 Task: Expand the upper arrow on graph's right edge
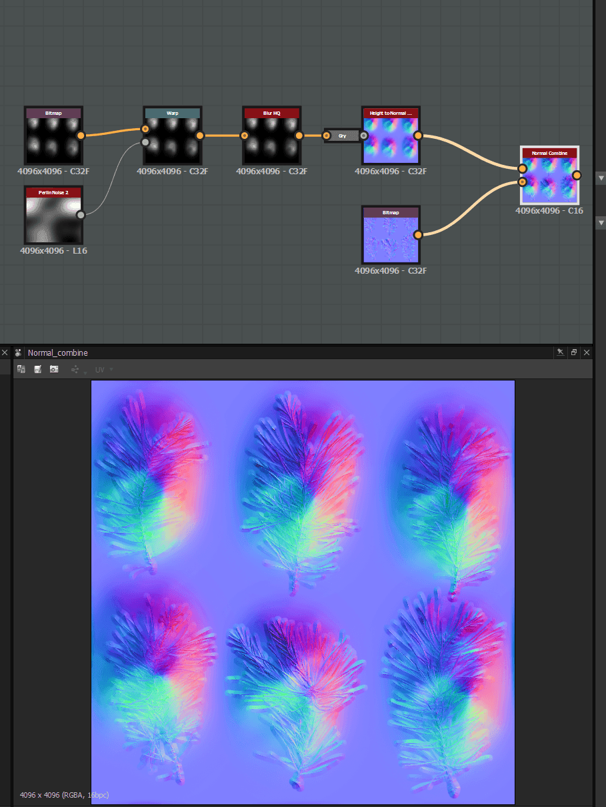point(600,178)
